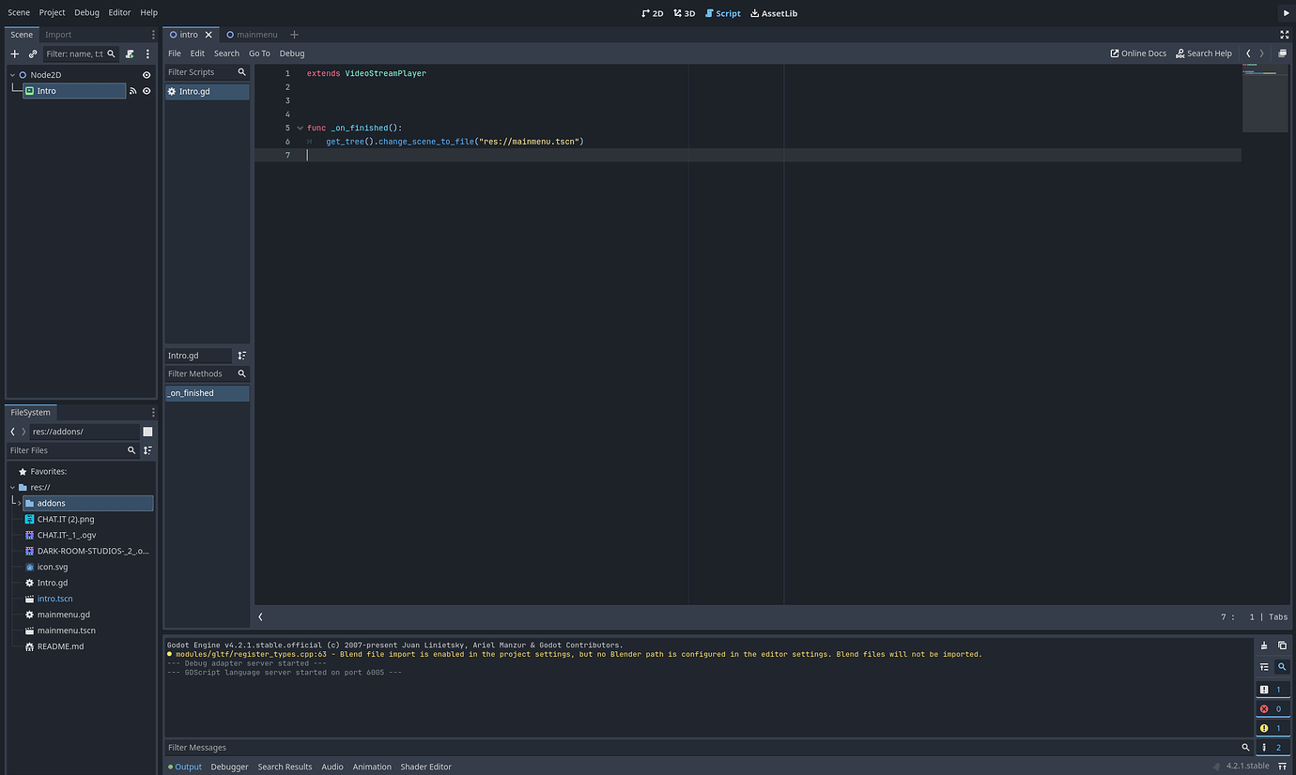This screenshot has width=1296, height=775.
Task: Toggle alphabetical sorting of methods list
Action: tap(241, 356)
